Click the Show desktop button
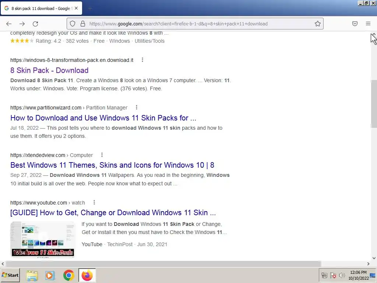 point(373,275)
